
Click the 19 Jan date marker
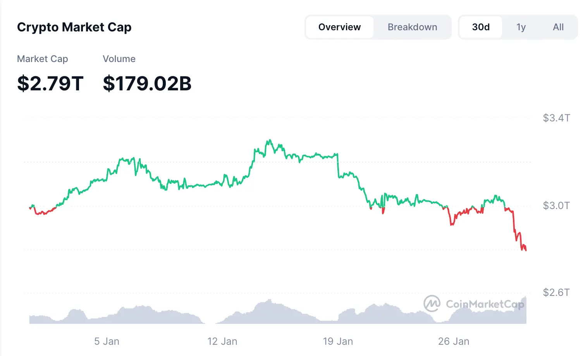click(x=338, y=342)
